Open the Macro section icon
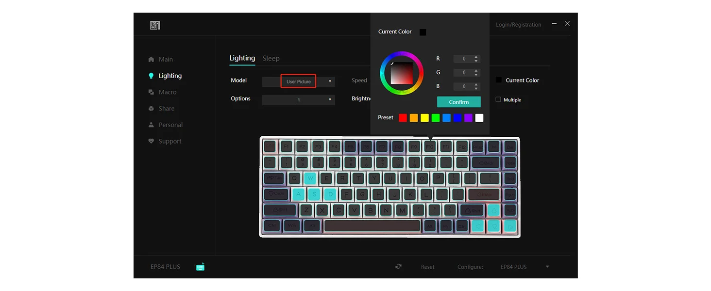The height and width of the screenshot is (291, 711). click(151, 92)
